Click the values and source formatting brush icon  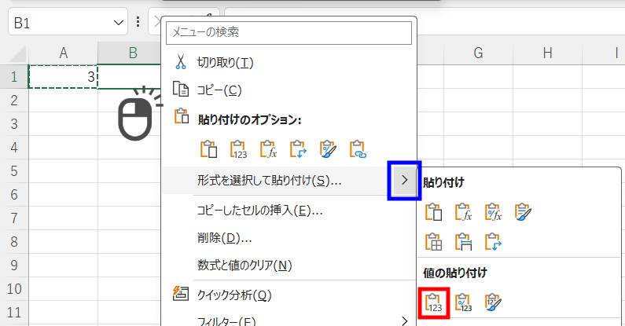[x=493, y=303]
